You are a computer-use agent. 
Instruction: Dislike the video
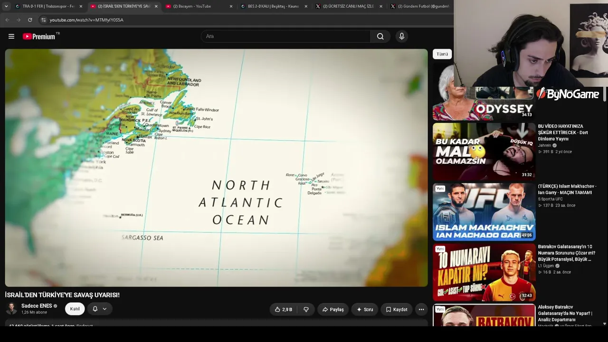[x=306, y=309]
